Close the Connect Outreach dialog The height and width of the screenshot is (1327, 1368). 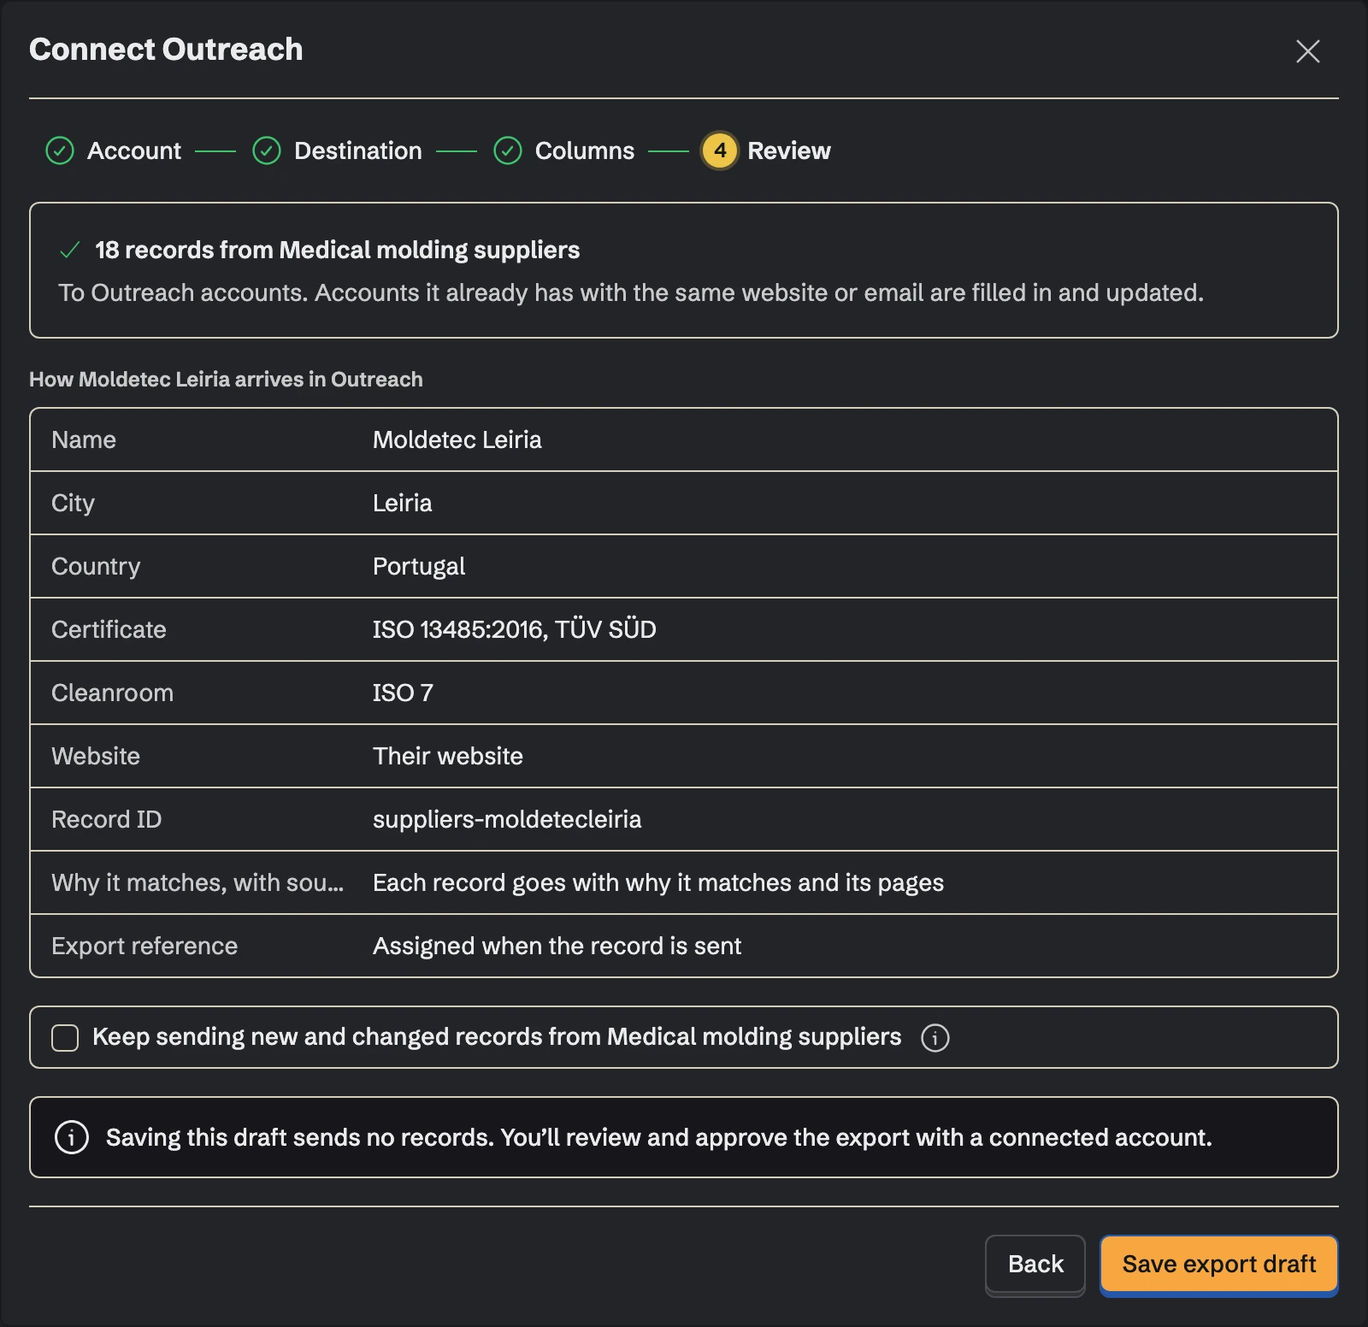(1307, 51)
